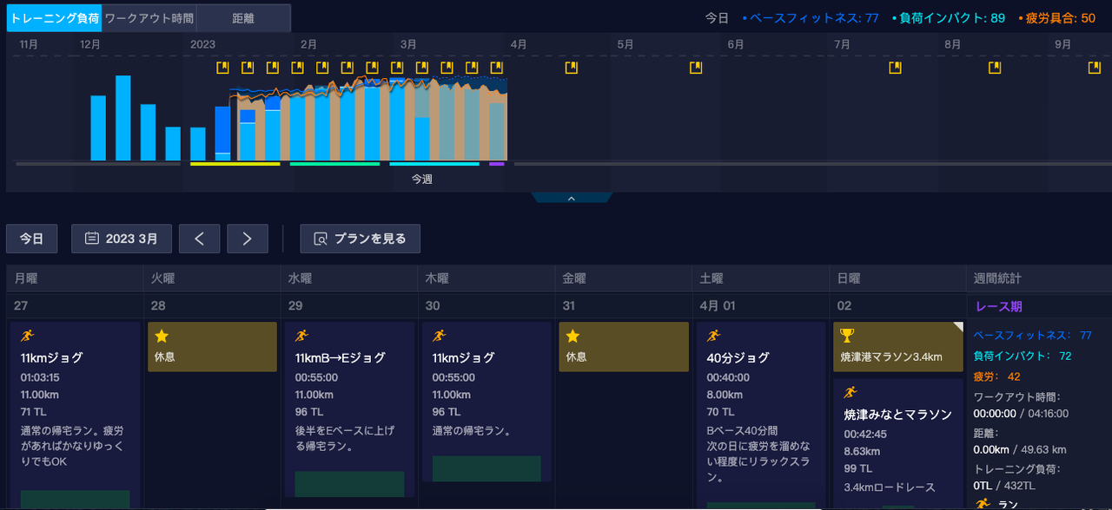1112x510 pixels.
Task: Click the 今日 button
Action: click(x=32, y=239)
